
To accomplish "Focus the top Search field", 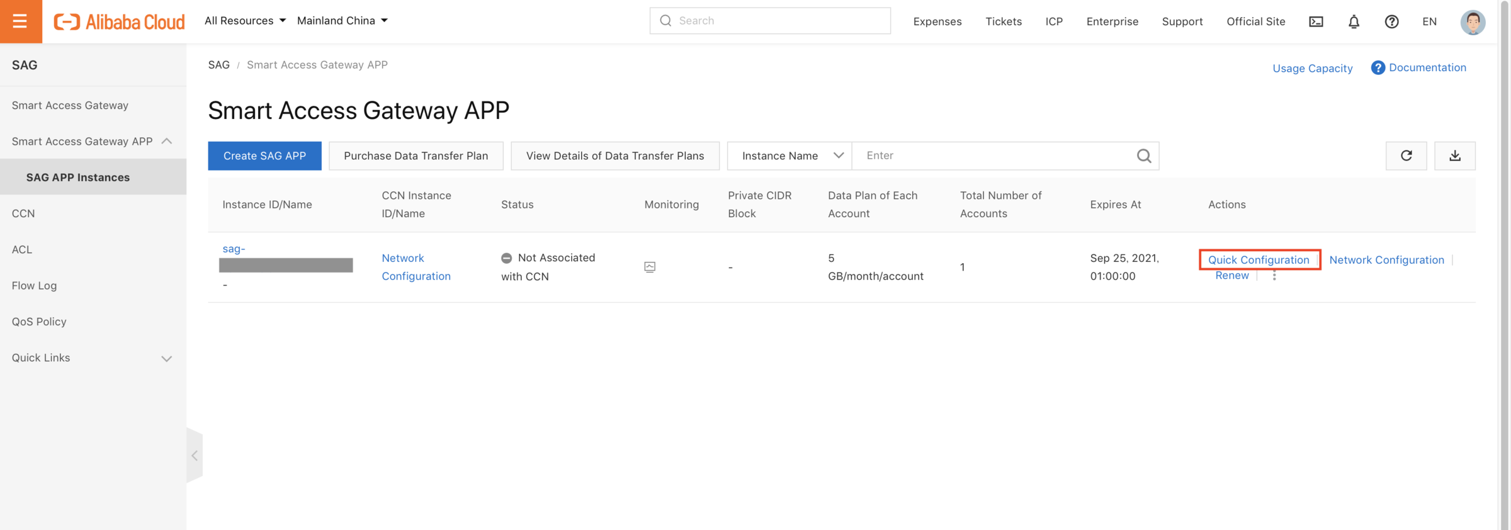I will pos(770,21).
